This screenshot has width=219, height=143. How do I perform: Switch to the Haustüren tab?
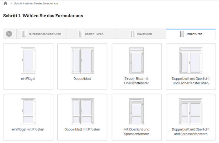141,34
